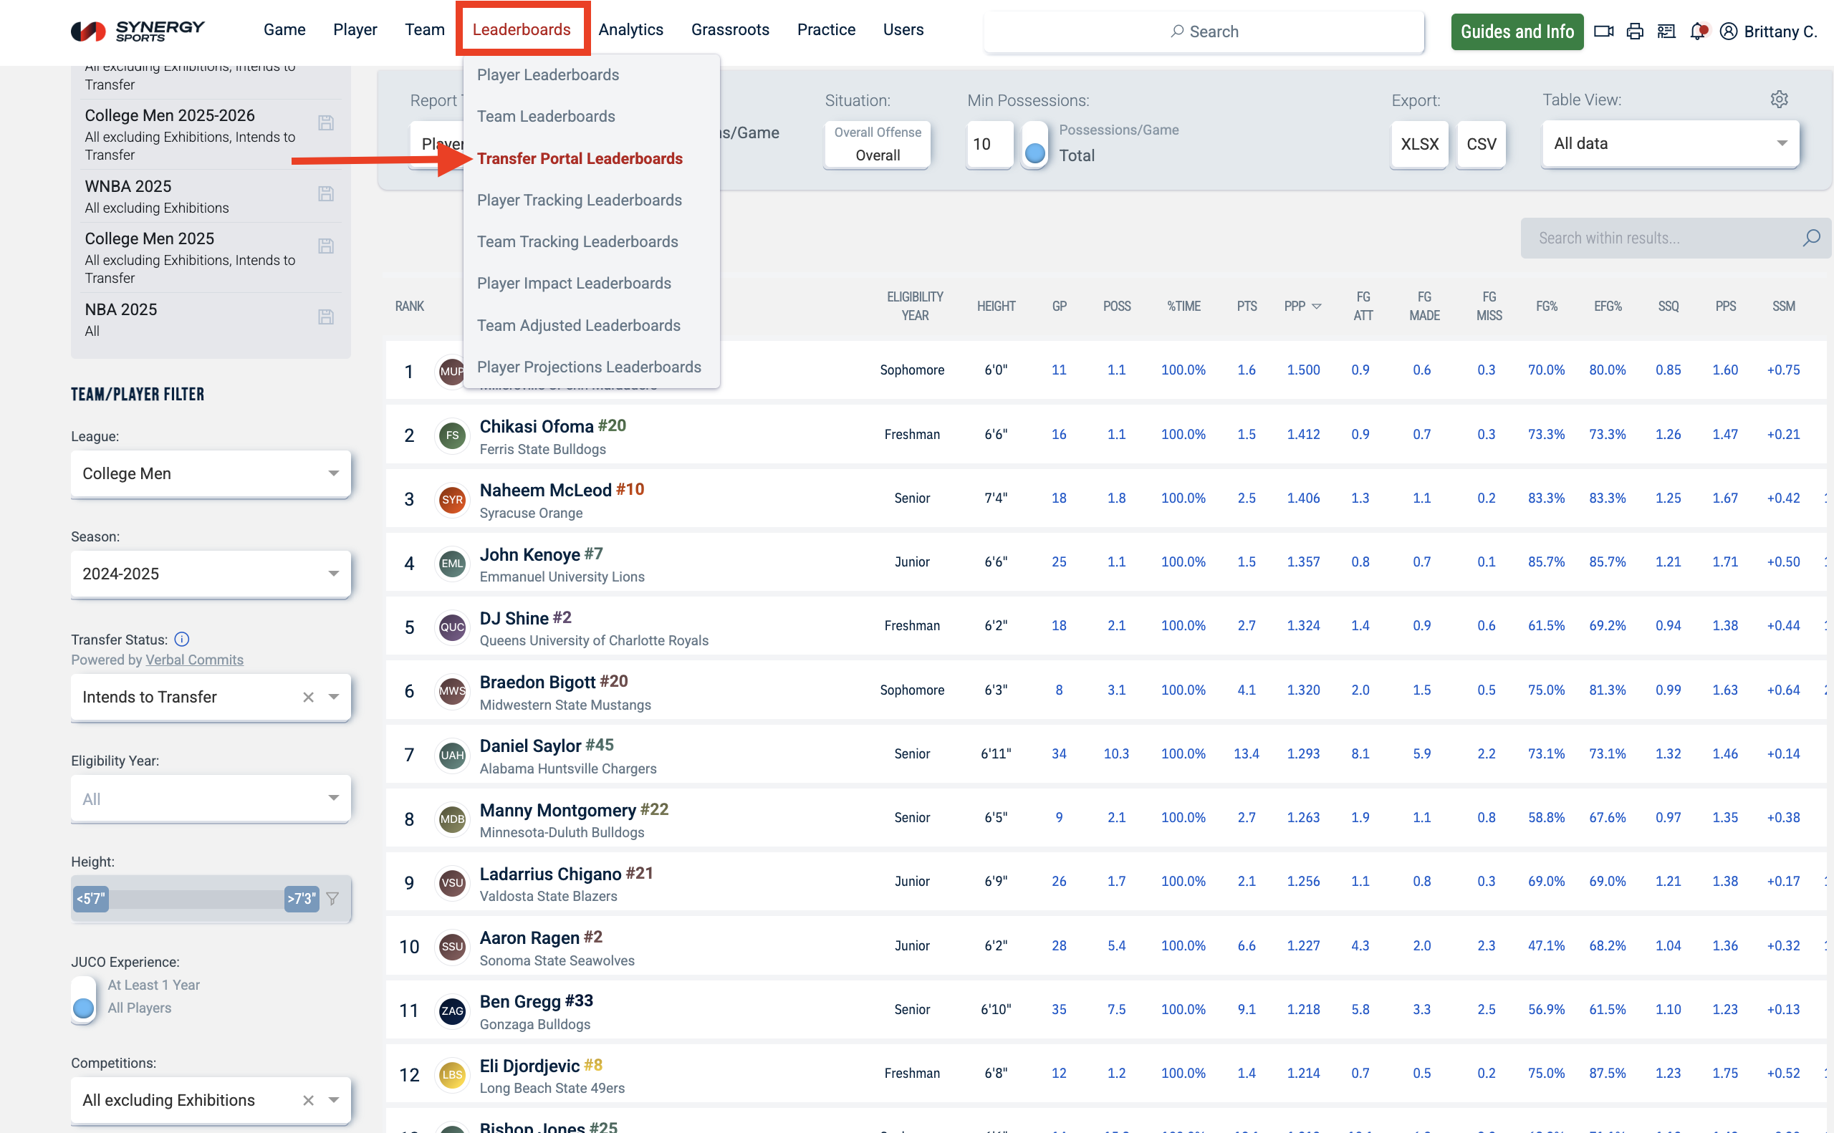This screenshot has height=1133, width=1834.
Task: Click Transfer Status info icon
Action: pos(181,639)
